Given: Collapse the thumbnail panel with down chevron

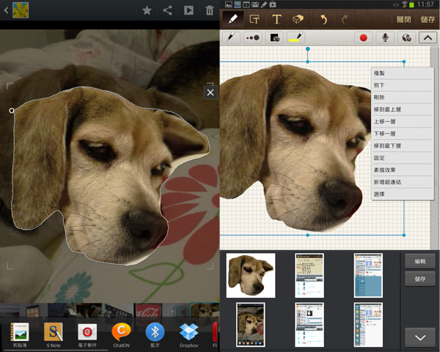Looking at the screenshot, I should [x=420, y=337].
